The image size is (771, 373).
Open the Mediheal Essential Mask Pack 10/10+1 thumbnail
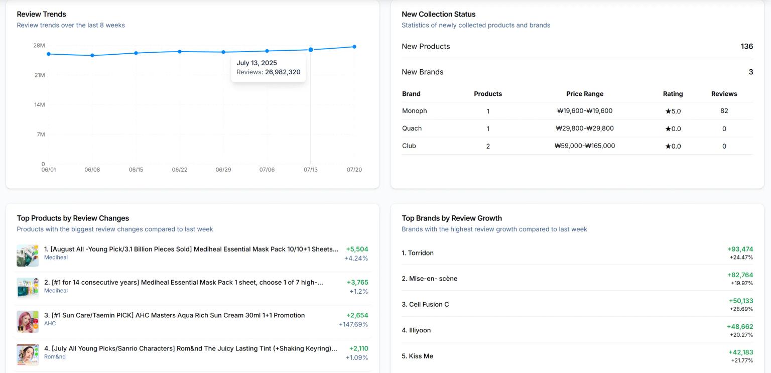[x=28, y=256]
